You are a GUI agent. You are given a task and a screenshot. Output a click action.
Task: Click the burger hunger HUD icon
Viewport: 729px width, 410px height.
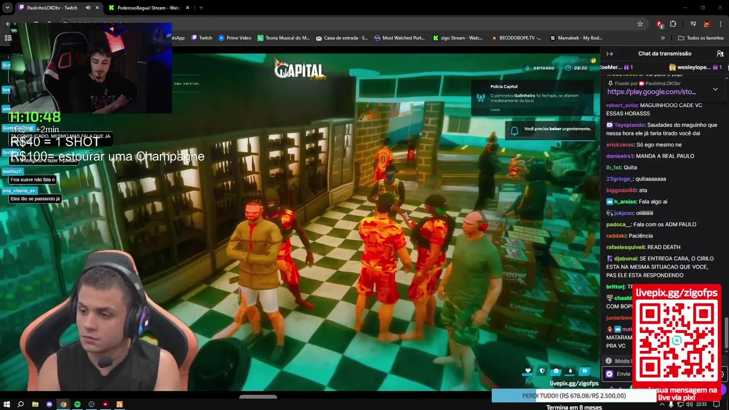tap(556, 371)
